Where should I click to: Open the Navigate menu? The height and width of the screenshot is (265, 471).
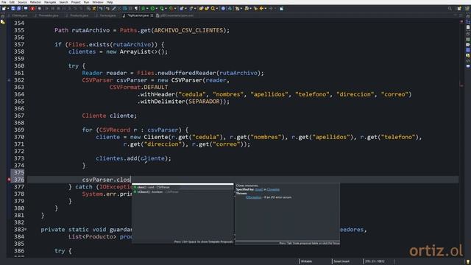tap(50, 2)
